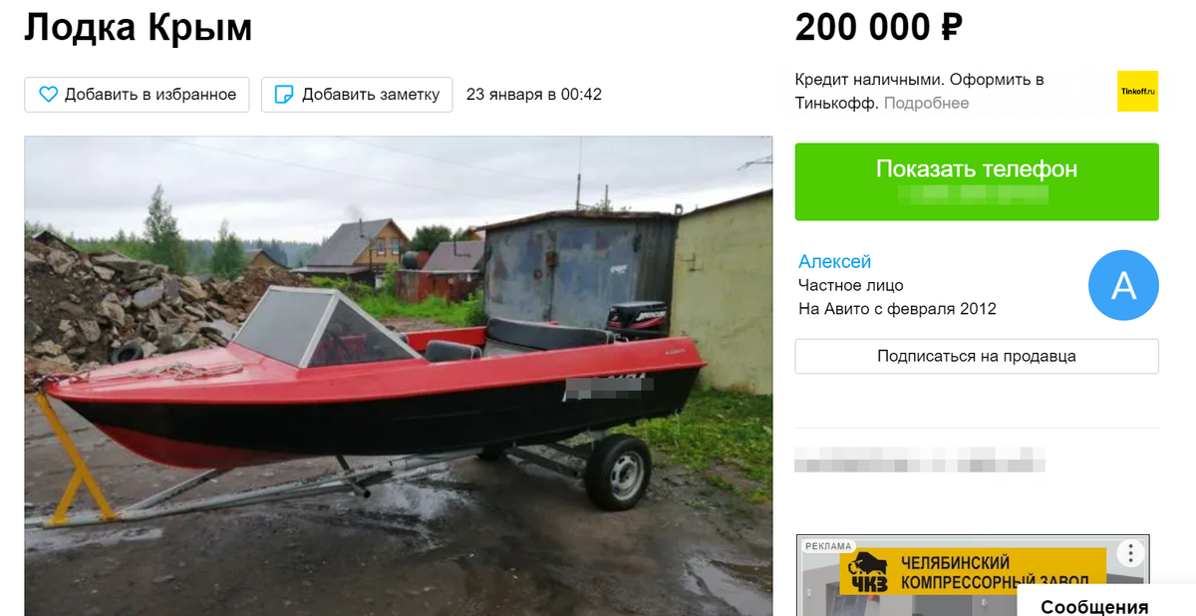Click the Добавить в избранное button label

pos(150,95)
